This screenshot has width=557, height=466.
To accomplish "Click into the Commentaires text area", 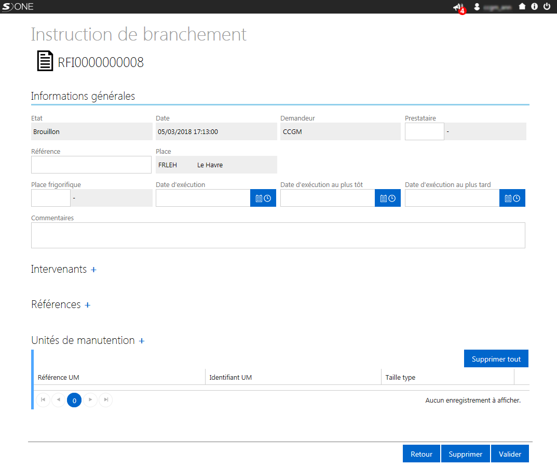I will tap(278, 235).
